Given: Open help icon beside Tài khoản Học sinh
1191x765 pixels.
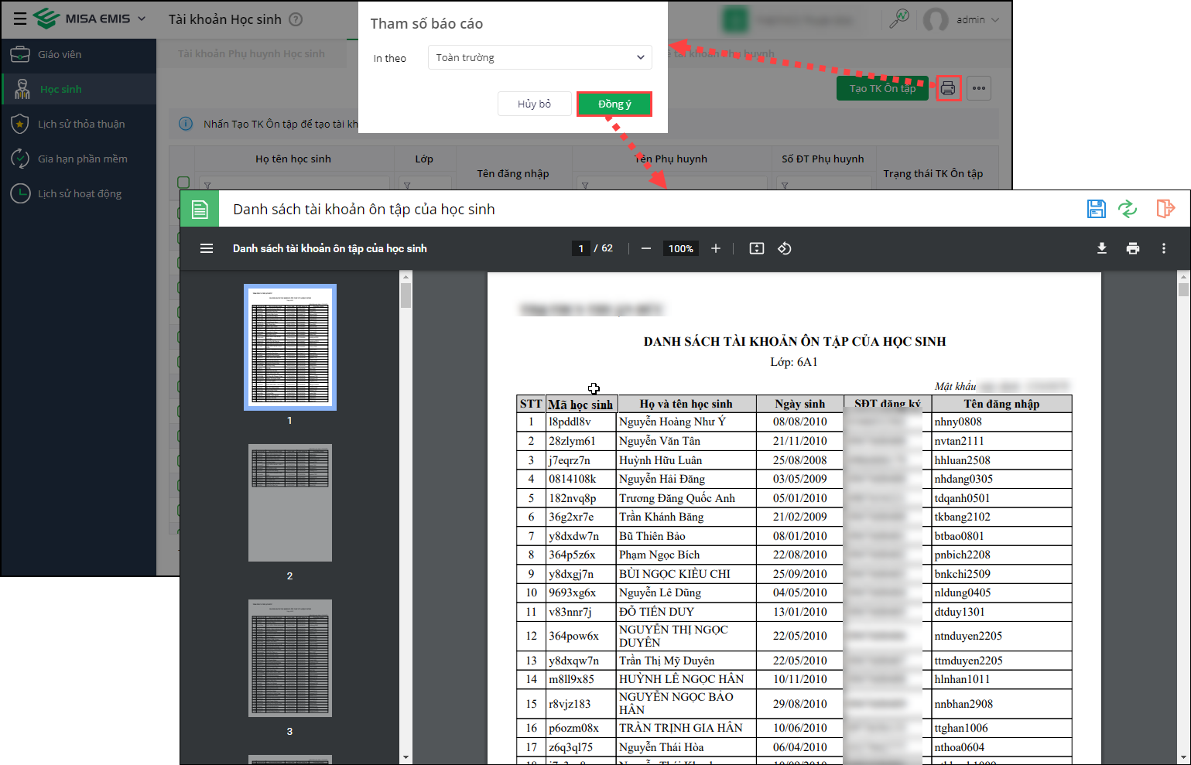Looking at the screenshot, I should point(296,19).
